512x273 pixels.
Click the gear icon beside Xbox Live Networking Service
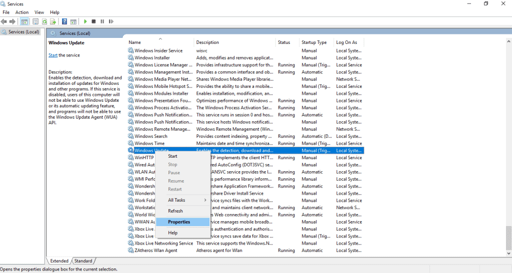click(130, 244)
